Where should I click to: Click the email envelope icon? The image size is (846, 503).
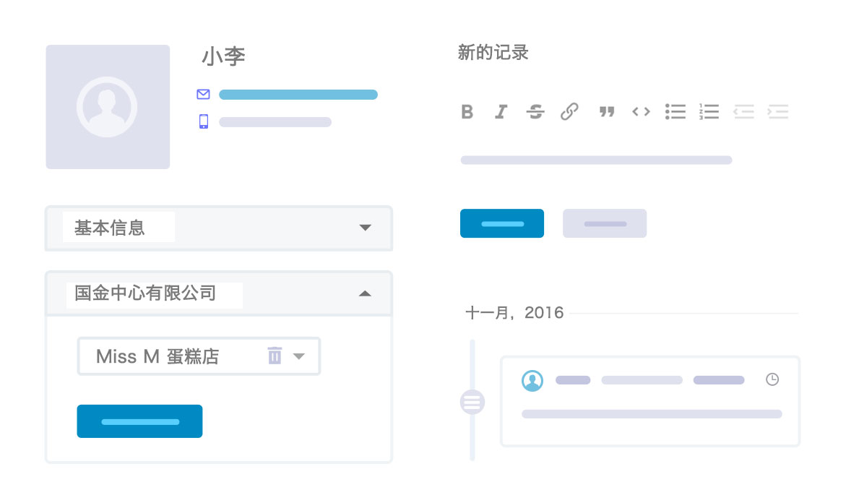click(x=204, y=95)
